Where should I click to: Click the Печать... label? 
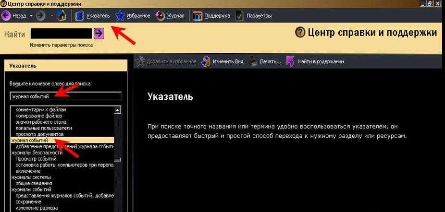pos(271,61)
